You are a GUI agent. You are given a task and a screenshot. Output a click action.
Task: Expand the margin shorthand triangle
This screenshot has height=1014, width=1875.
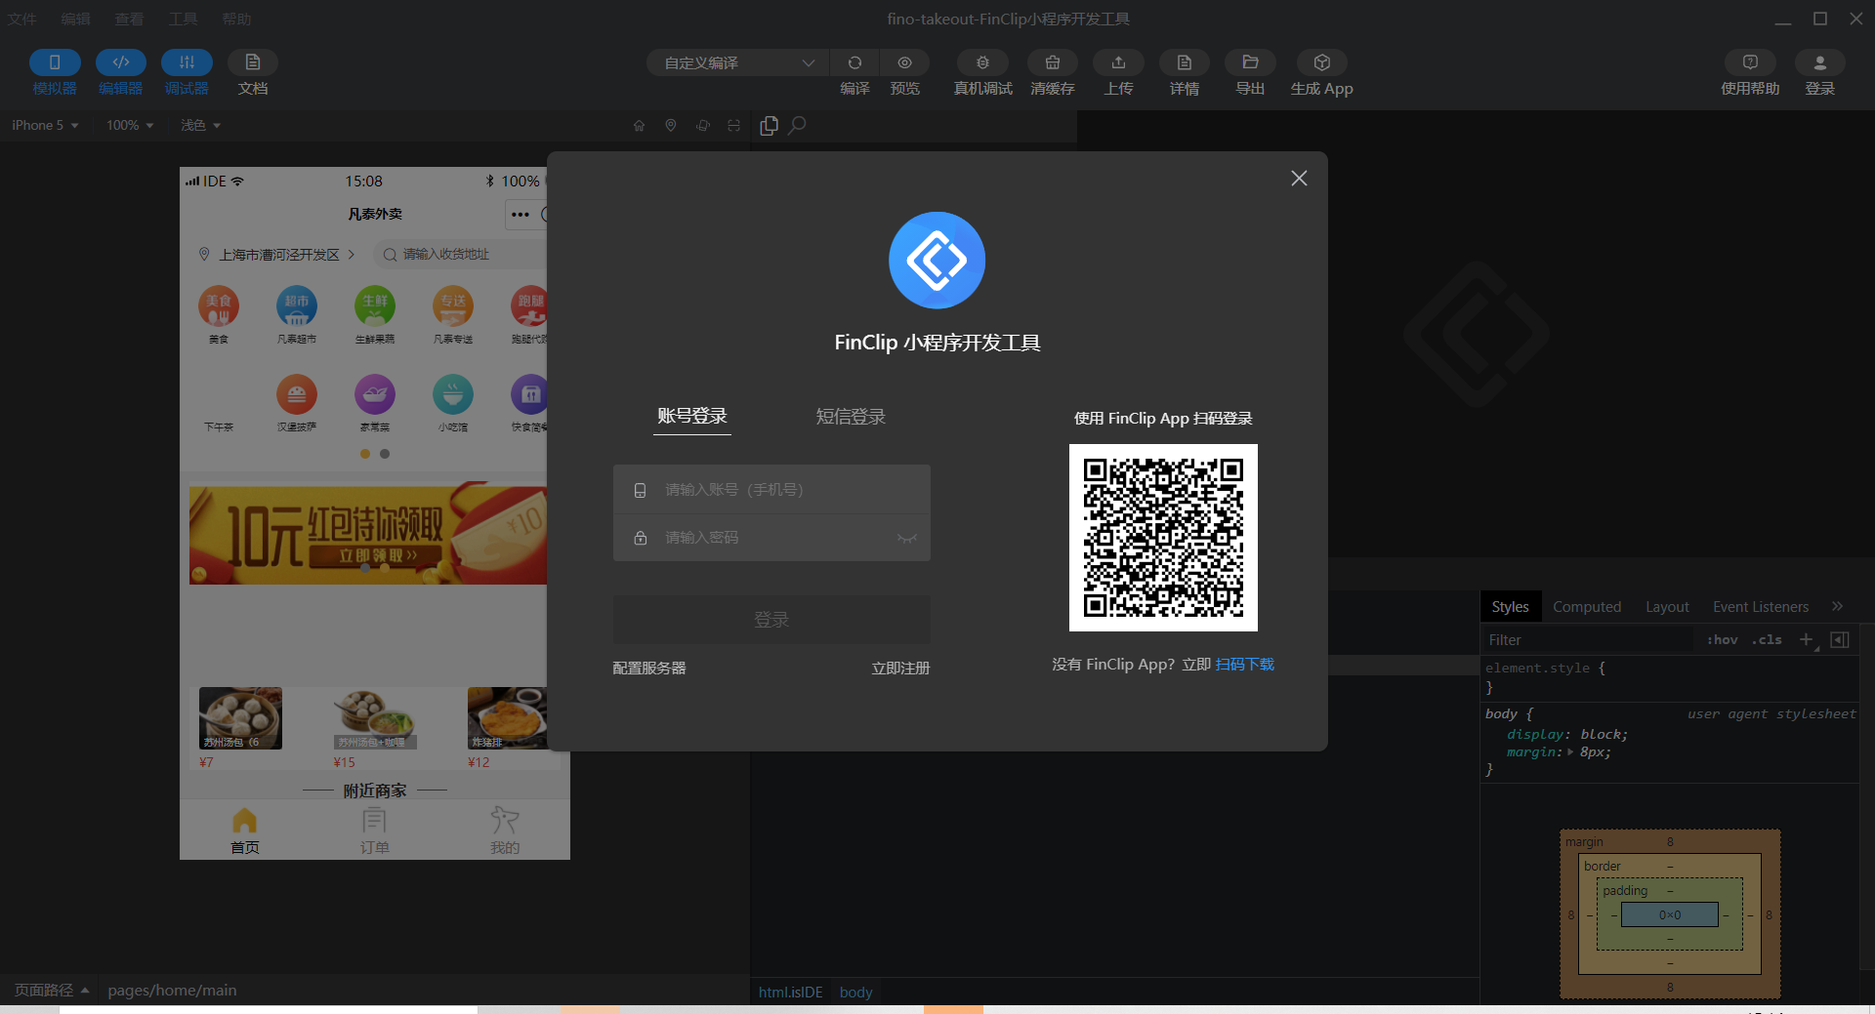tap(1570, 752)
